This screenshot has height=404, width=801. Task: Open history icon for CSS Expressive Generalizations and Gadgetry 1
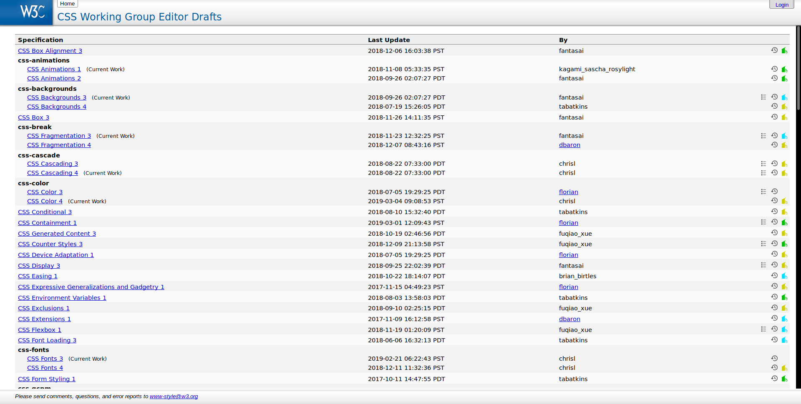pos(774,286)
